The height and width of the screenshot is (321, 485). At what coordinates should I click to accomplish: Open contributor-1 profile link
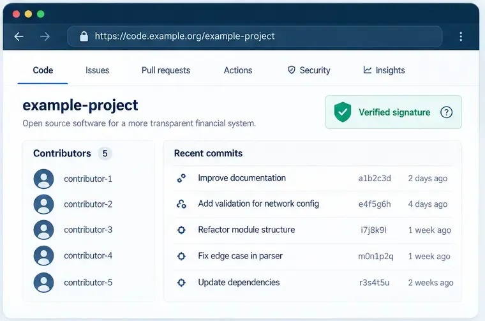pyautogui.click(x=88, y=179)
